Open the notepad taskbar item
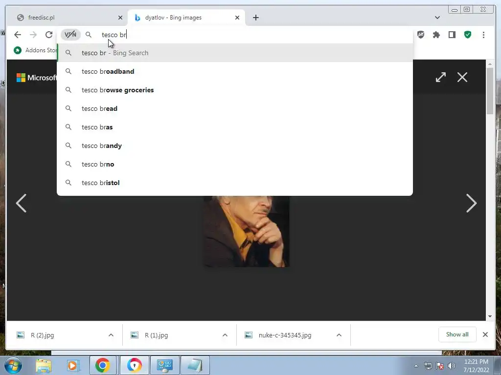The height and width of the screenshot is (375, 501). (195, 365)
